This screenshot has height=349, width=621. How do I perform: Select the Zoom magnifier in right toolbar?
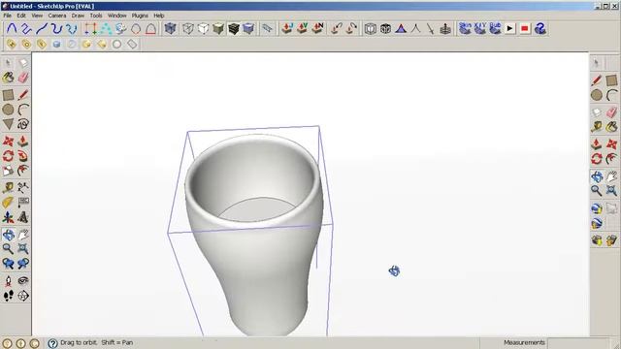click(x=597, y=191)
